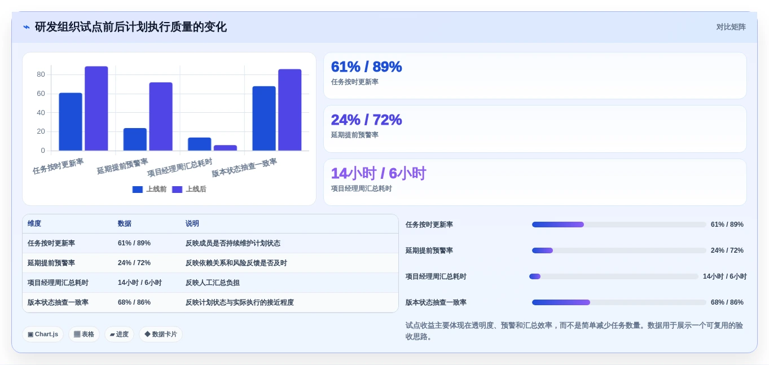Click the 上线前 bar for 延期提前预警率
The width and height of the screenshot is (769, 365).
(135, 139)
